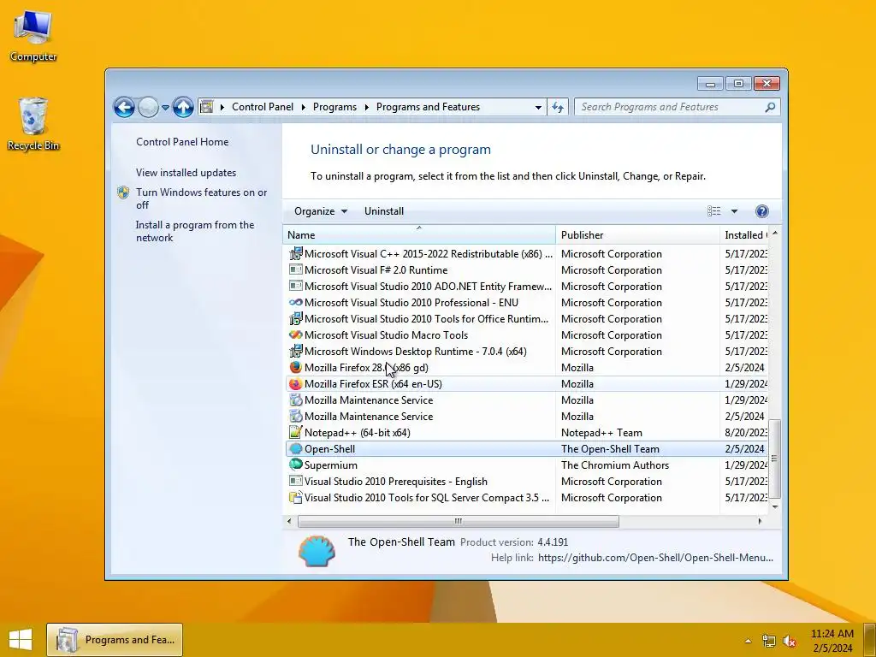The height and width of the screenshot is (657, 876).
Task: Click the vertical scrollbar up arrow
Action: coord(774,233)
